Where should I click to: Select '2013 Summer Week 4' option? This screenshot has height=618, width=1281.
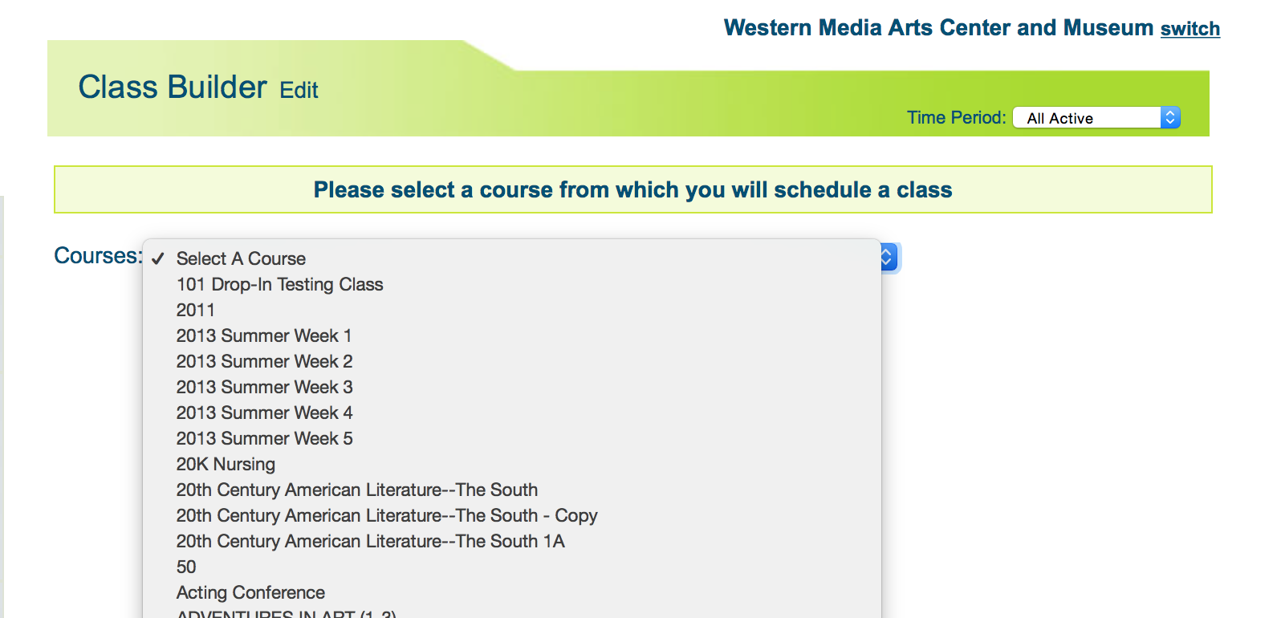pyautogui.click(x=264, y=413)
